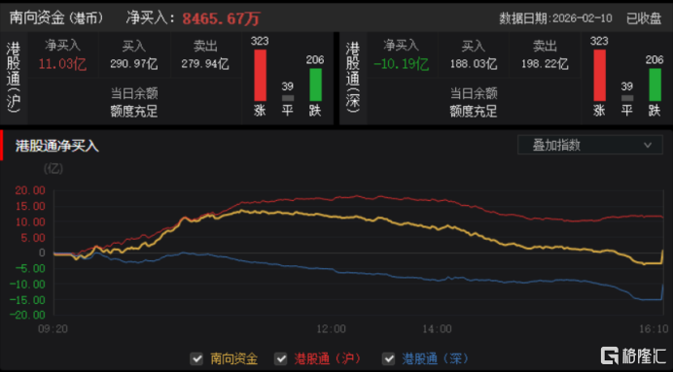Screen dimensions: 673x372
Task: Click the 额度充足 quota status in 港股通(深) panel
Action: click(474, 112)
